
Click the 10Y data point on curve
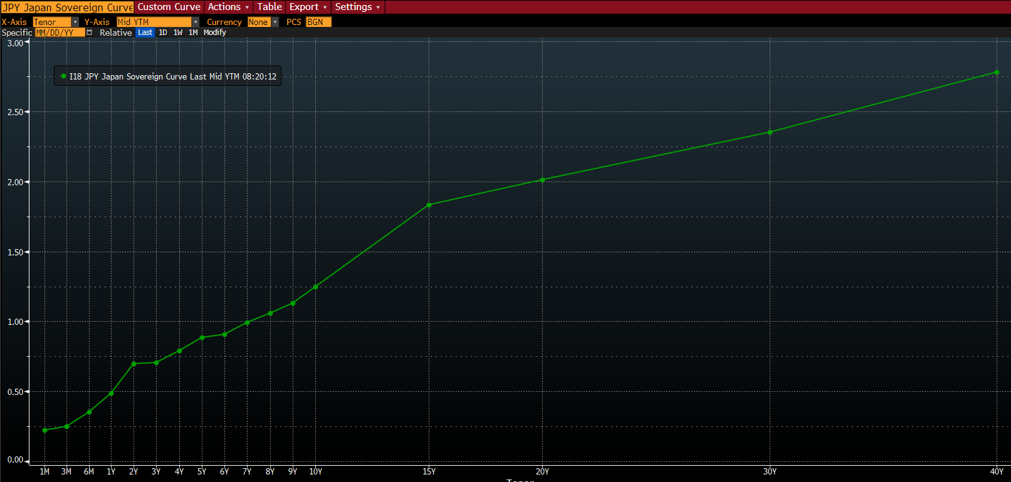tap(315, 287)
